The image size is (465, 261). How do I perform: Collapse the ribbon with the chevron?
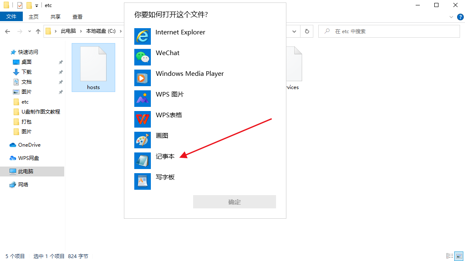(x=452, y=17)
